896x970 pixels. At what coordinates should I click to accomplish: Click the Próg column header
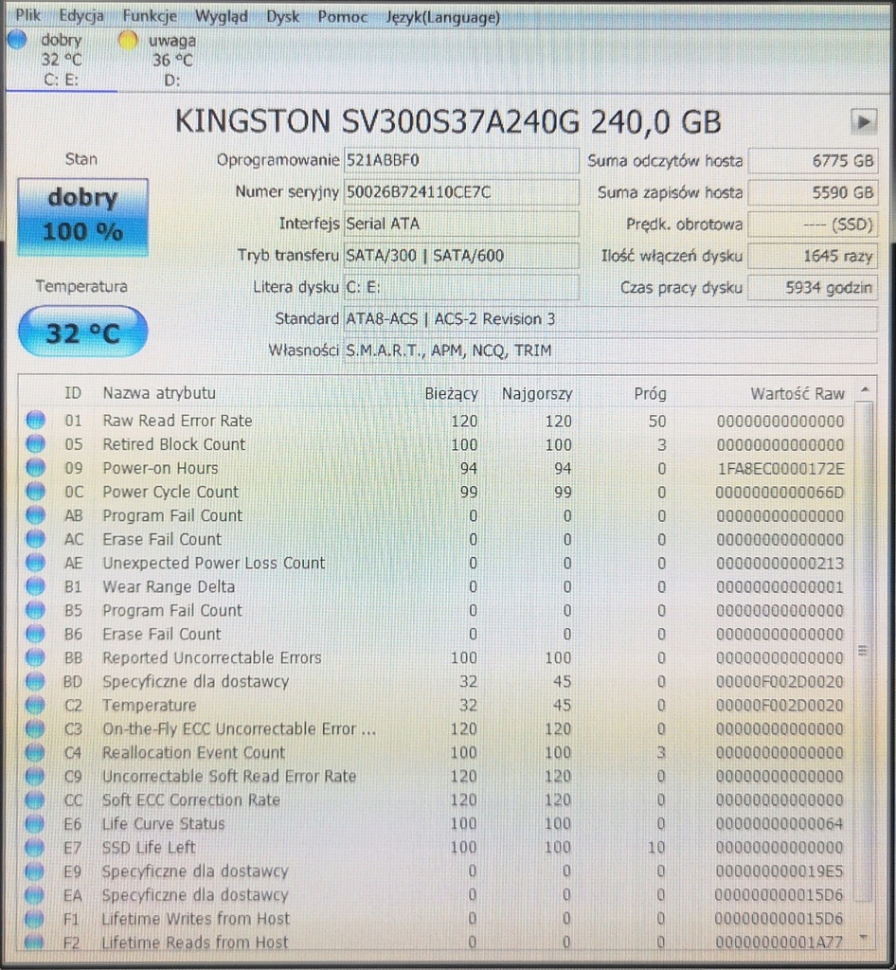coord(650,393)
